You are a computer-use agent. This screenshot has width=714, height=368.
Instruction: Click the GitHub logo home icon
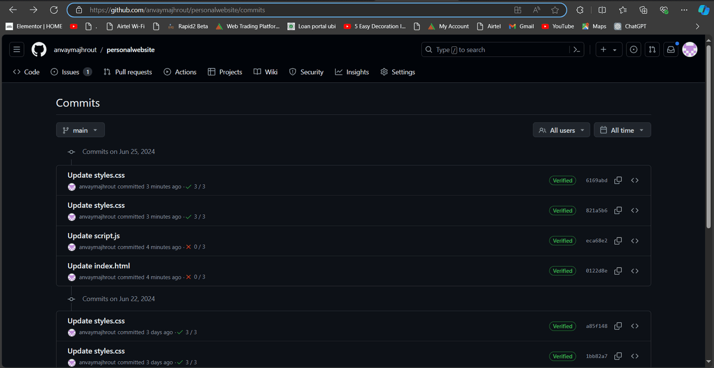coord(39,50)
